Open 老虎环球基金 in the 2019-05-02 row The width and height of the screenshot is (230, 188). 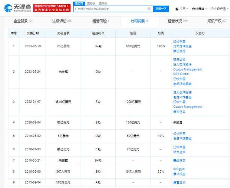pos(182,138)
